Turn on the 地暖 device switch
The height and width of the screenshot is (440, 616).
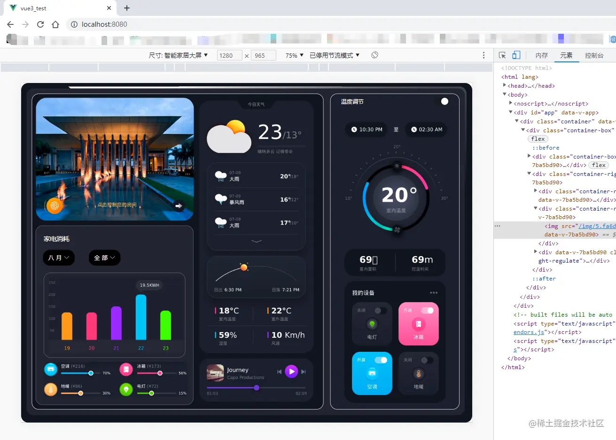(427, 360)
